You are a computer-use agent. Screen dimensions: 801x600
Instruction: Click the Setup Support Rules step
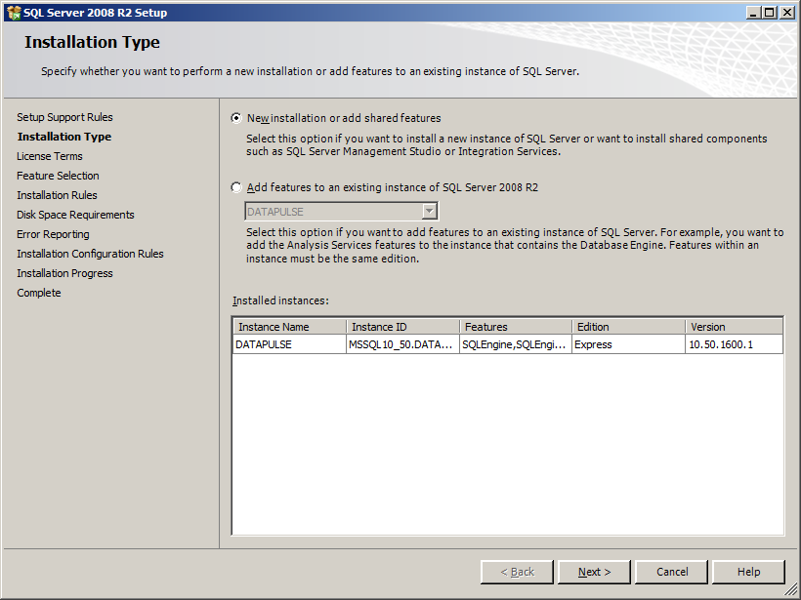[x=64, y=117]
